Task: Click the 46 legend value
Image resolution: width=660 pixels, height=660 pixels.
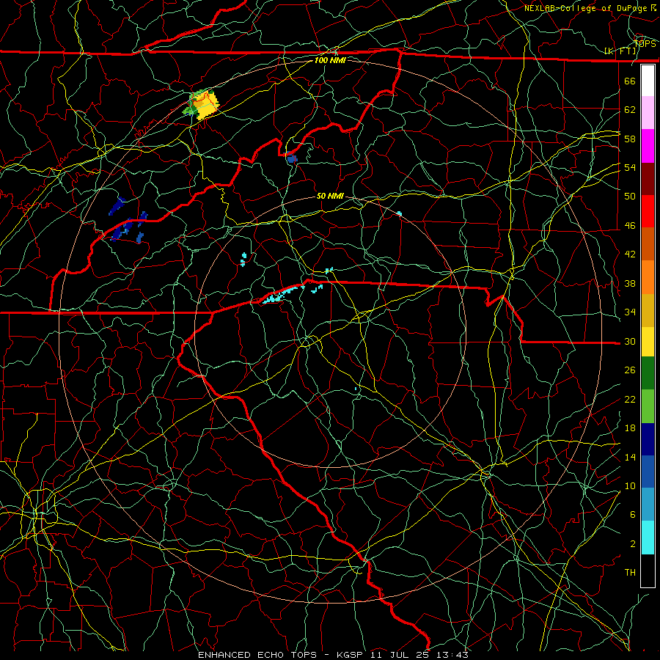Action: pyautogui.click(x=630, y=226)
